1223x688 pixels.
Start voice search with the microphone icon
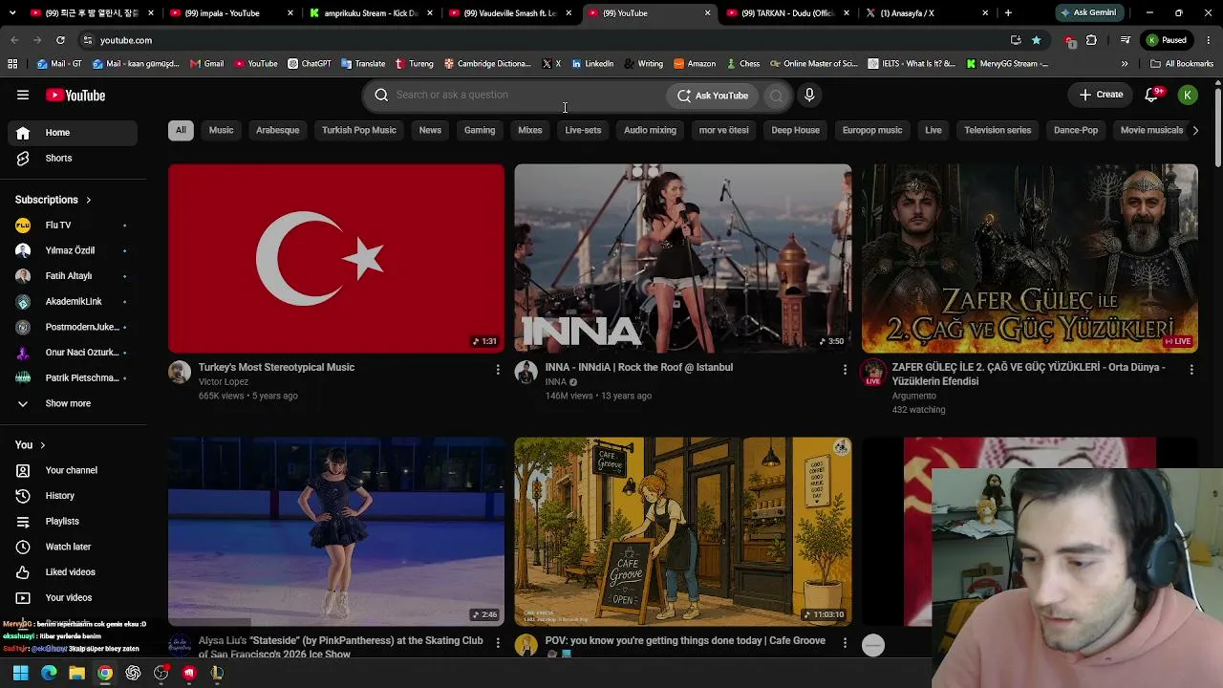[x=809, y=95]
